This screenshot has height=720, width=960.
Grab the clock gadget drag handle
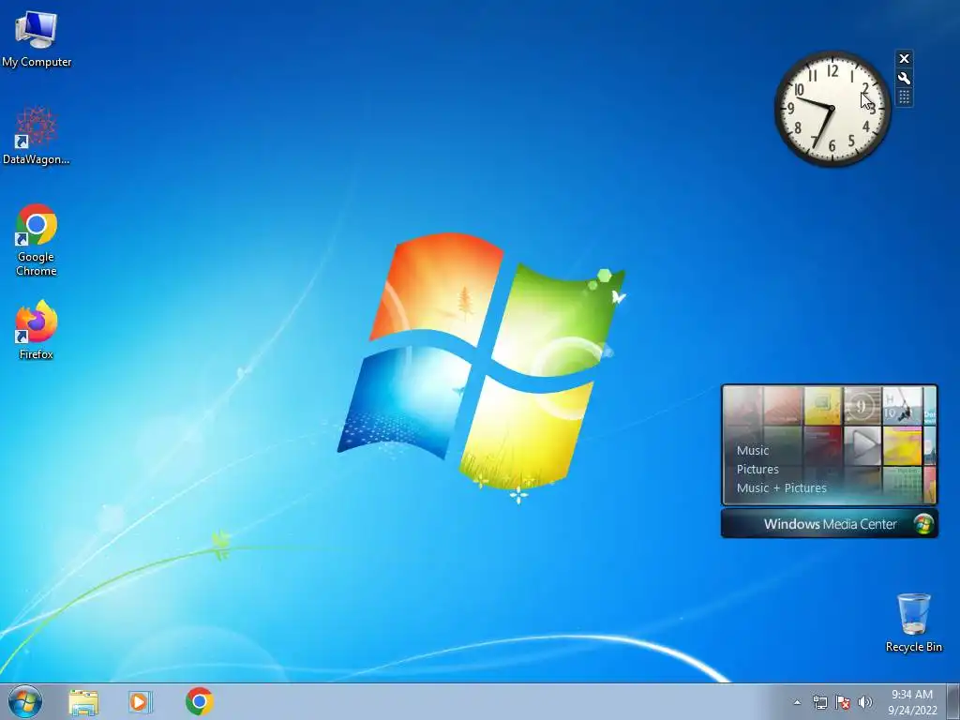coord(904,97)
